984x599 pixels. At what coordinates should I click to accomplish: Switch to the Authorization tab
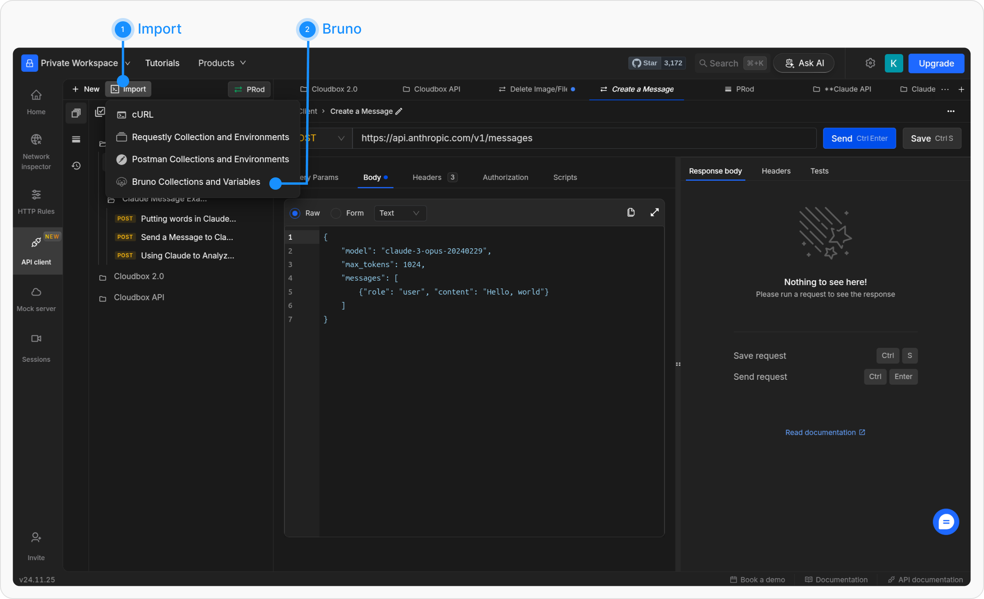coord(505,177)
